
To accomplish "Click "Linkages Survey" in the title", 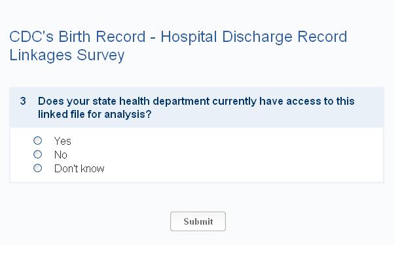I will [x=67, y=55].
